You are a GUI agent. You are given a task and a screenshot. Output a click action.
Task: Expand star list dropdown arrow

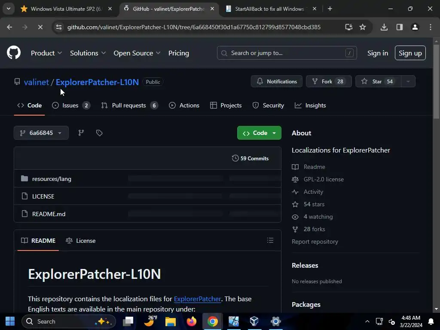(408, 81)
